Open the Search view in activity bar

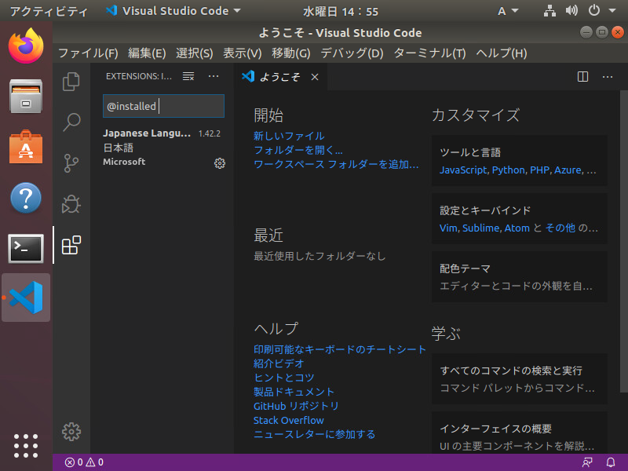pos(71,122)
